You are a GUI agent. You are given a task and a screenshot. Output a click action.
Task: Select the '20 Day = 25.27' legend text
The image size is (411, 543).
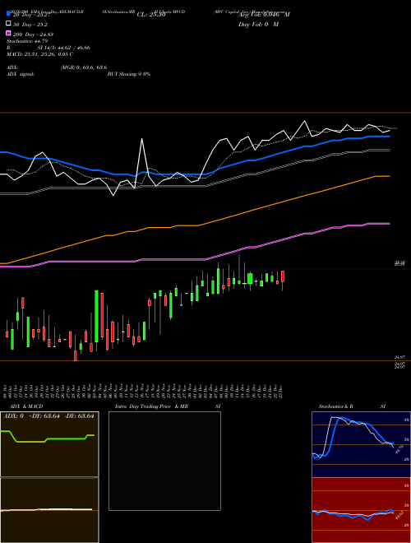tap(31, 15)
